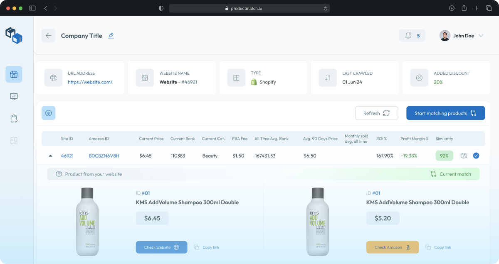Edit the Company Title with pencil icon
Image resolution: width=499 pixels, height=264 pixels.
[111, 36]
